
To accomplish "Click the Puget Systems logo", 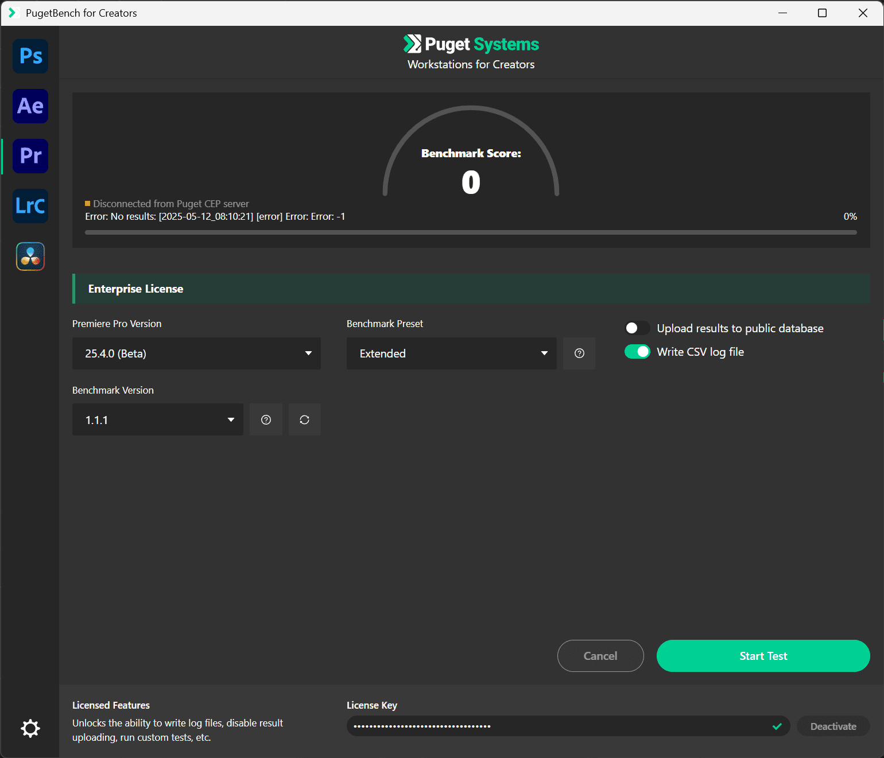I will coord(471,44).
